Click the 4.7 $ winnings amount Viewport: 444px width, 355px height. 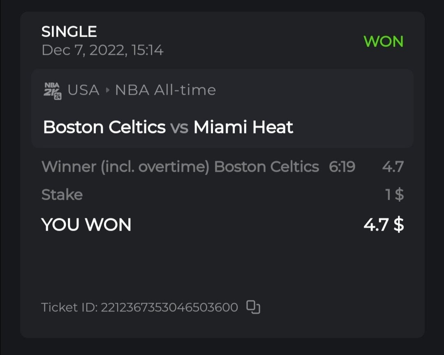(384, 225)
